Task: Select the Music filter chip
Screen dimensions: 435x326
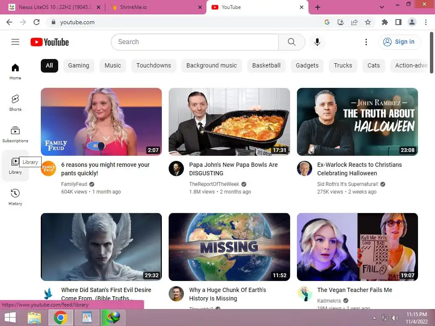Action: 113,66
